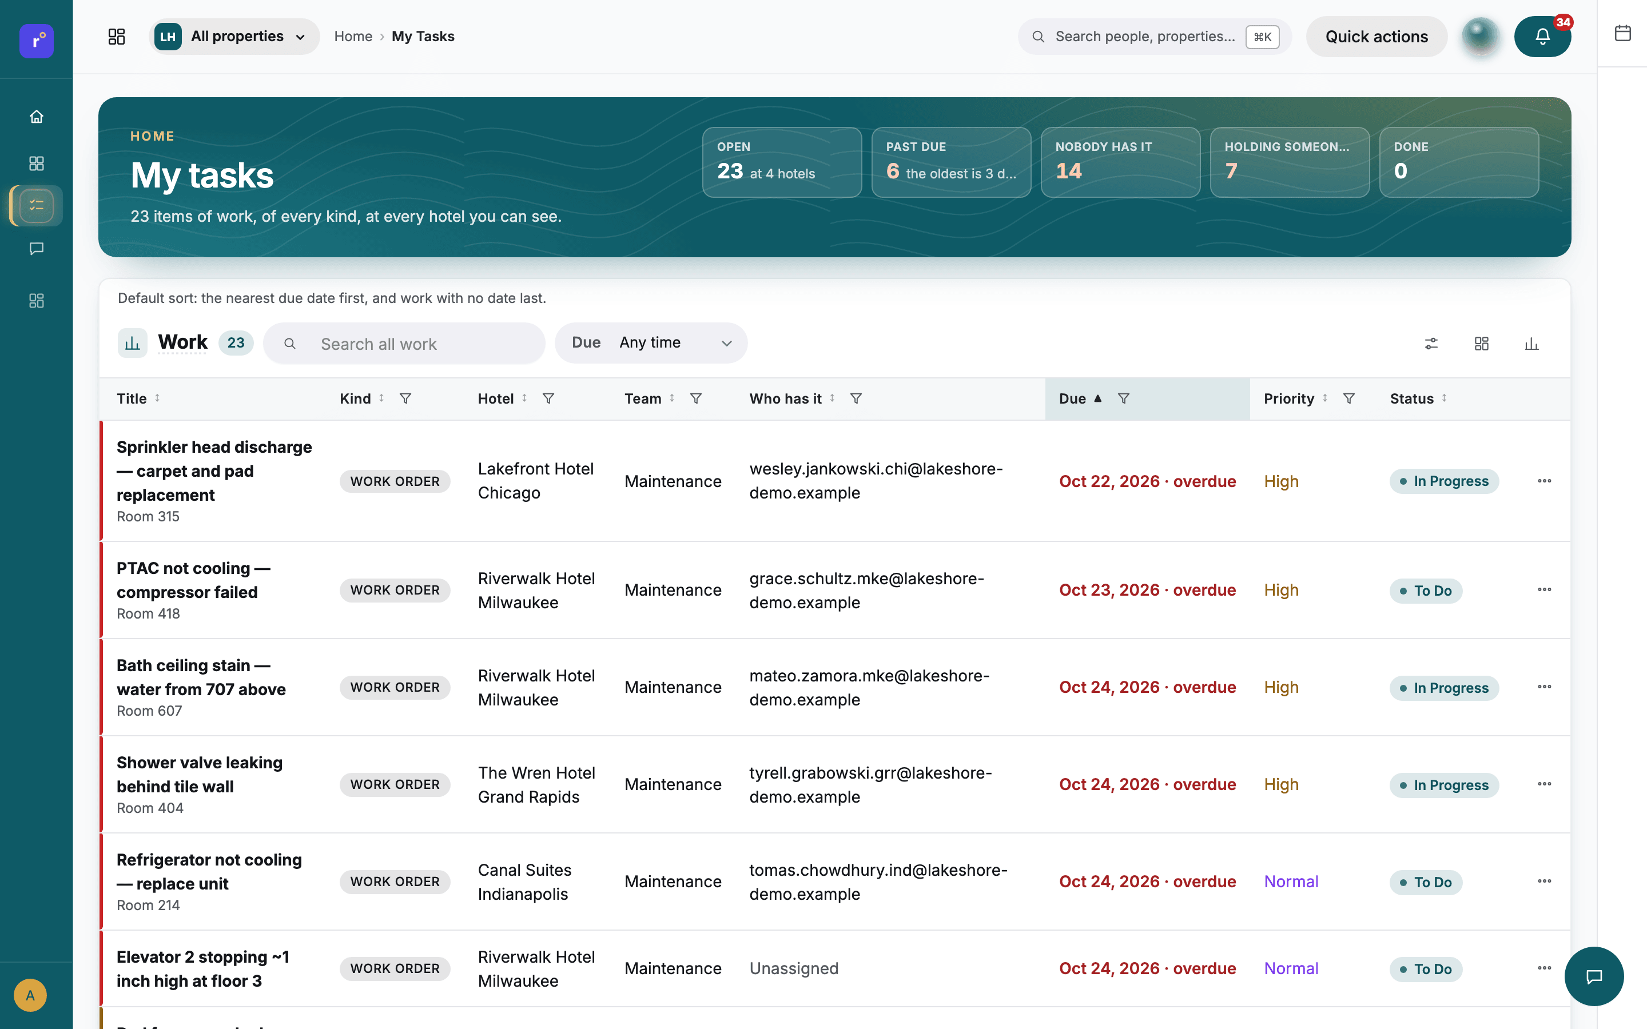Image resolution: width=1647 pixels, height=1029 pixels.
Task: Open the notifications bell with 34 badge
Action: pos(1542,37)
